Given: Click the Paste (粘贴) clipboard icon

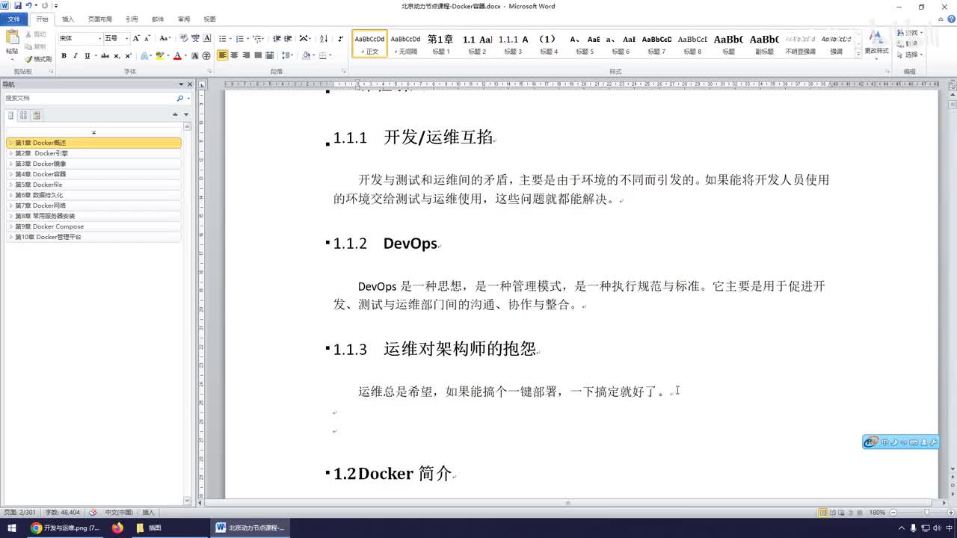Looking at the screenshot, I should tap(12, 37).
